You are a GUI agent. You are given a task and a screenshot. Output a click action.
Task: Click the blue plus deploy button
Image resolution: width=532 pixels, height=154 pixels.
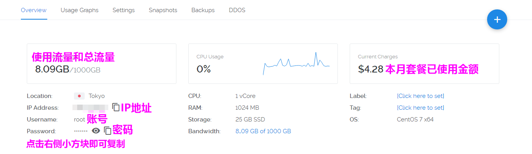point(497,19)
